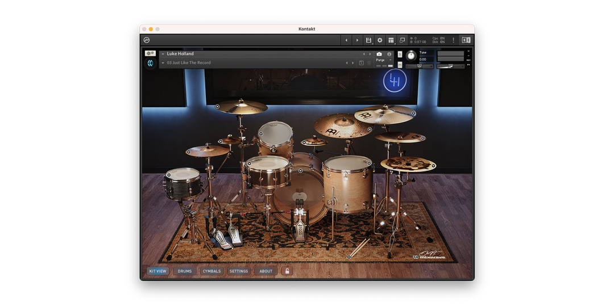Take a snapshot with the camera icon

coord(379,54)
